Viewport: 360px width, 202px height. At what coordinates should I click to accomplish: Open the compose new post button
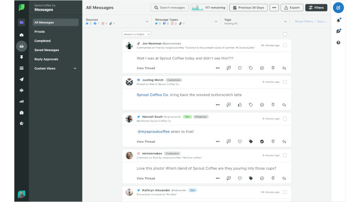[338, 7]
